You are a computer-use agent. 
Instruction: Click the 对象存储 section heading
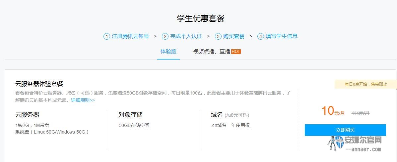coord(131,115)
